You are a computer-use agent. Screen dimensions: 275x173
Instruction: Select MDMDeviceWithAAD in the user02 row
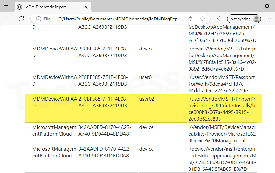[55, 102]
